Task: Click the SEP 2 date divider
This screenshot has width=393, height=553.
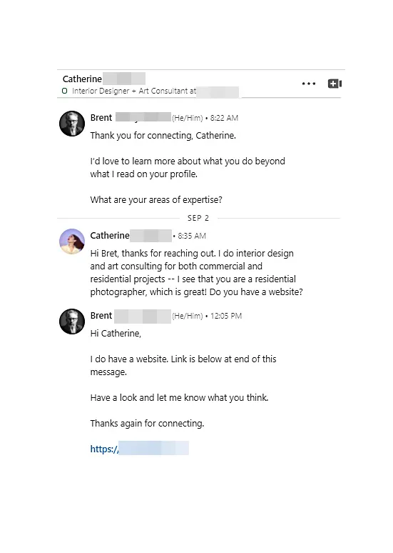Action: [x=198, y=218]
